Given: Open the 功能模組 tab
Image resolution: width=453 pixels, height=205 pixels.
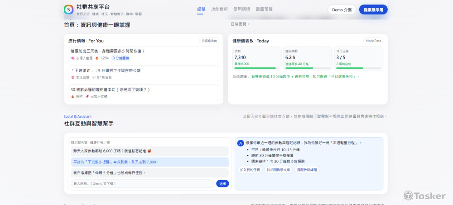Looking at the screenshot, I should tap(220, 9).
